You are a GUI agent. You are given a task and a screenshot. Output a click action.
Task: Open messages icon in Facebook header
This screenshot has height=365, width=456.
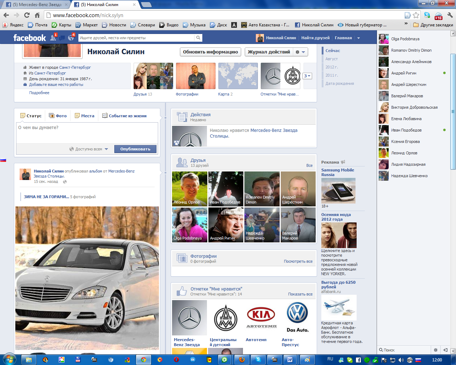tap(62, 38)
